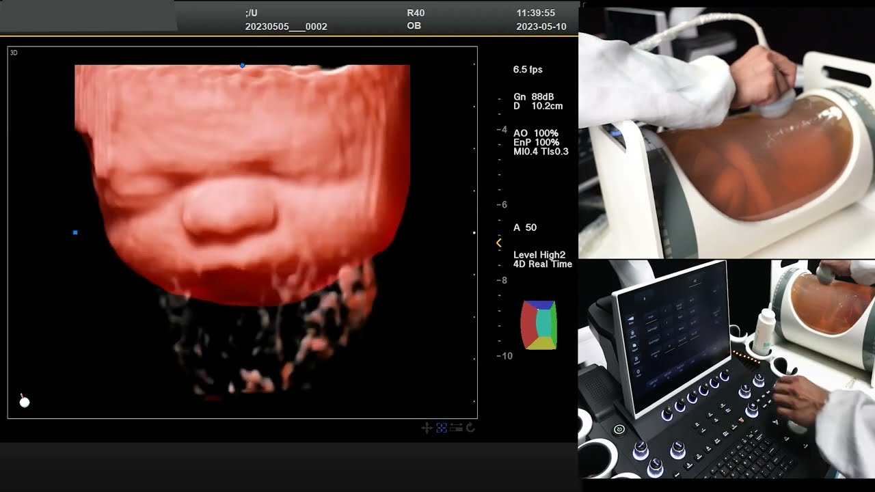Click the D 10.2cm depth value
Screen dimensions: 875x492
(538, 107)
